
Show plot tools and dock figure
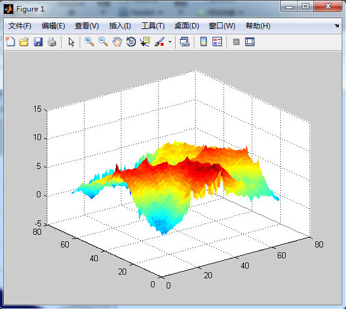click(250, 42)
